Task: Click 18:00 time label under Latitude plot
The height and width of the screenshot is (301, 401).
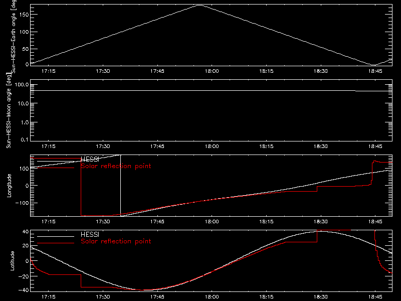Action: pos(212,296)
